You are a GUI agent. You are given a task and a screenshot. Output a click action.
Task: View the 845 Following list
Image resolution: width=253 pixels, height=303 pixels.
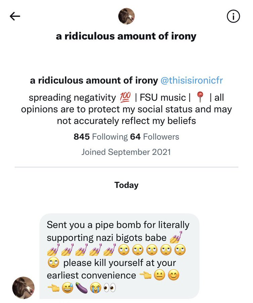[100, 137]
